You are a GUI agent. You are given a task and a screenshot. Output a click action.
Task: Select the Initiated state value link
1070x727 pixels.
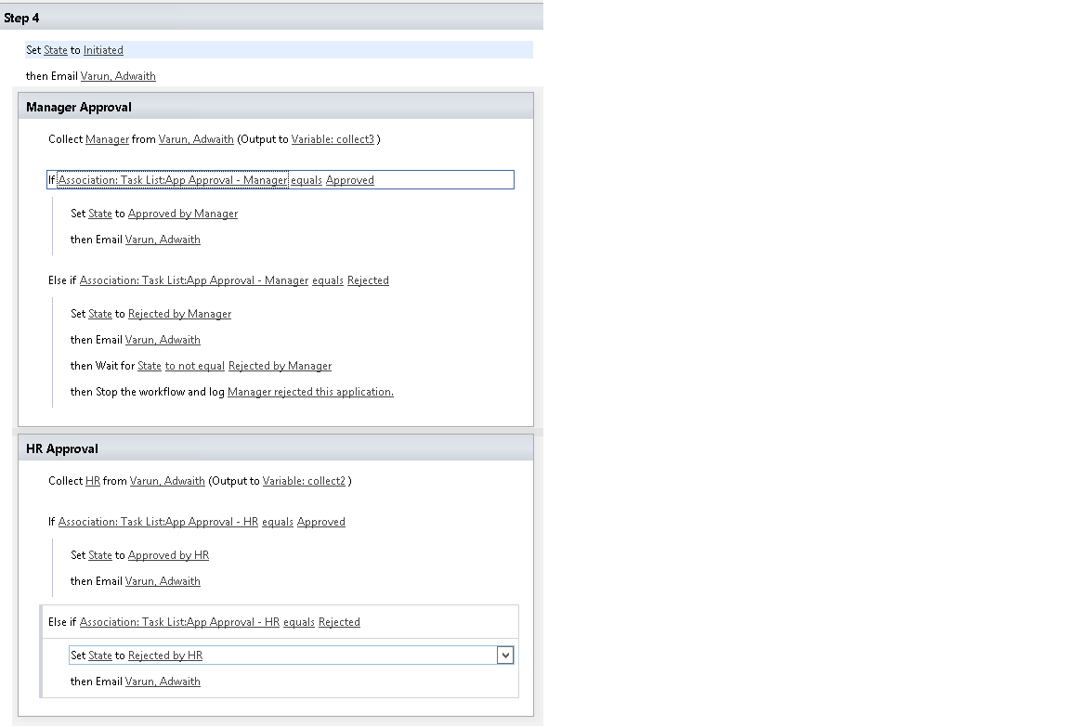[x=103, y=49]
